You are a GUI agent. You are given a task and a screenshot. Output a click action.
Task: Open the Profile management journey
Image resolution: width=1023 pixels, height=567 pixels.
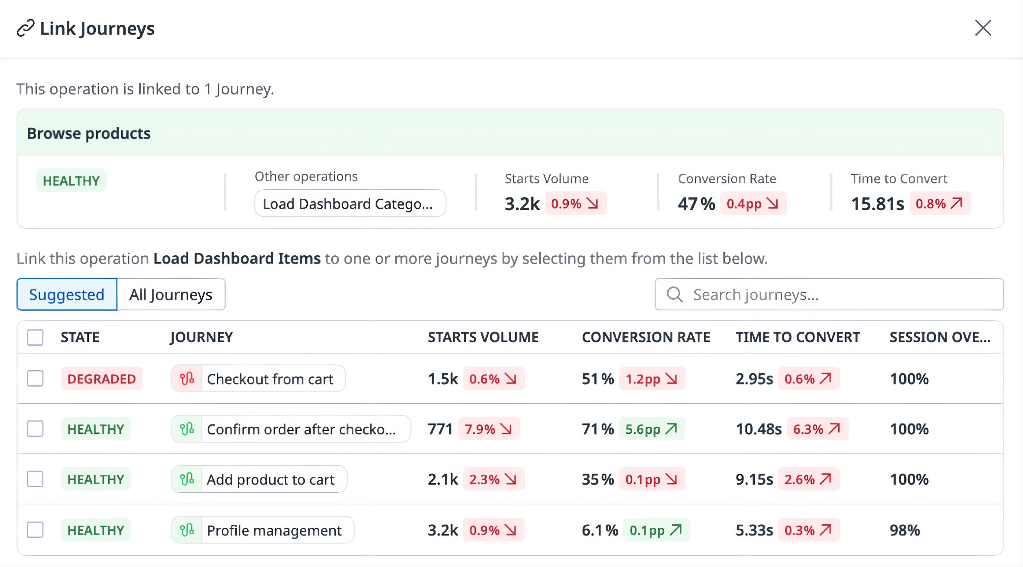coord(262,530)
